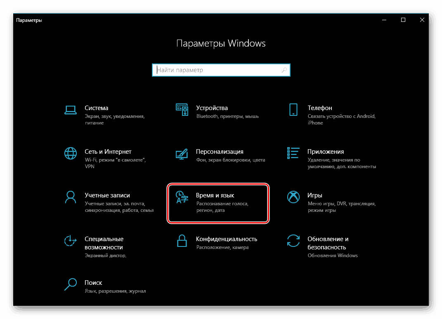Click the Телефон phone icon

point(293,110)
